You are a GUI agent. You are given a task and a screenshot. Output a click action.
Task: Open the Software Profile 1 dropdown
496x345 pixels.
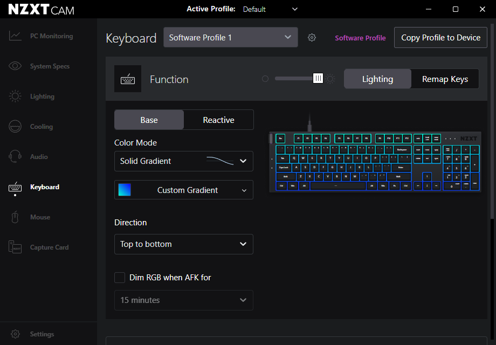(x=230, y=37)
